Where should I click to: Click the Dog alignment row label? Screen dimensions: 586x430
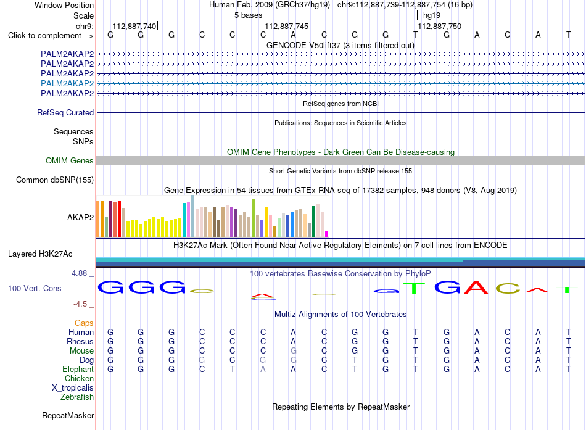tap(86, 360)
